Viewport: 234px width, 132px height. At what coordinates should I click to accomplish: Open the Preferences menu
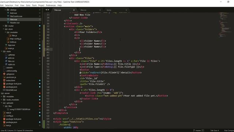pyautogui.click(x=51, y=5)
